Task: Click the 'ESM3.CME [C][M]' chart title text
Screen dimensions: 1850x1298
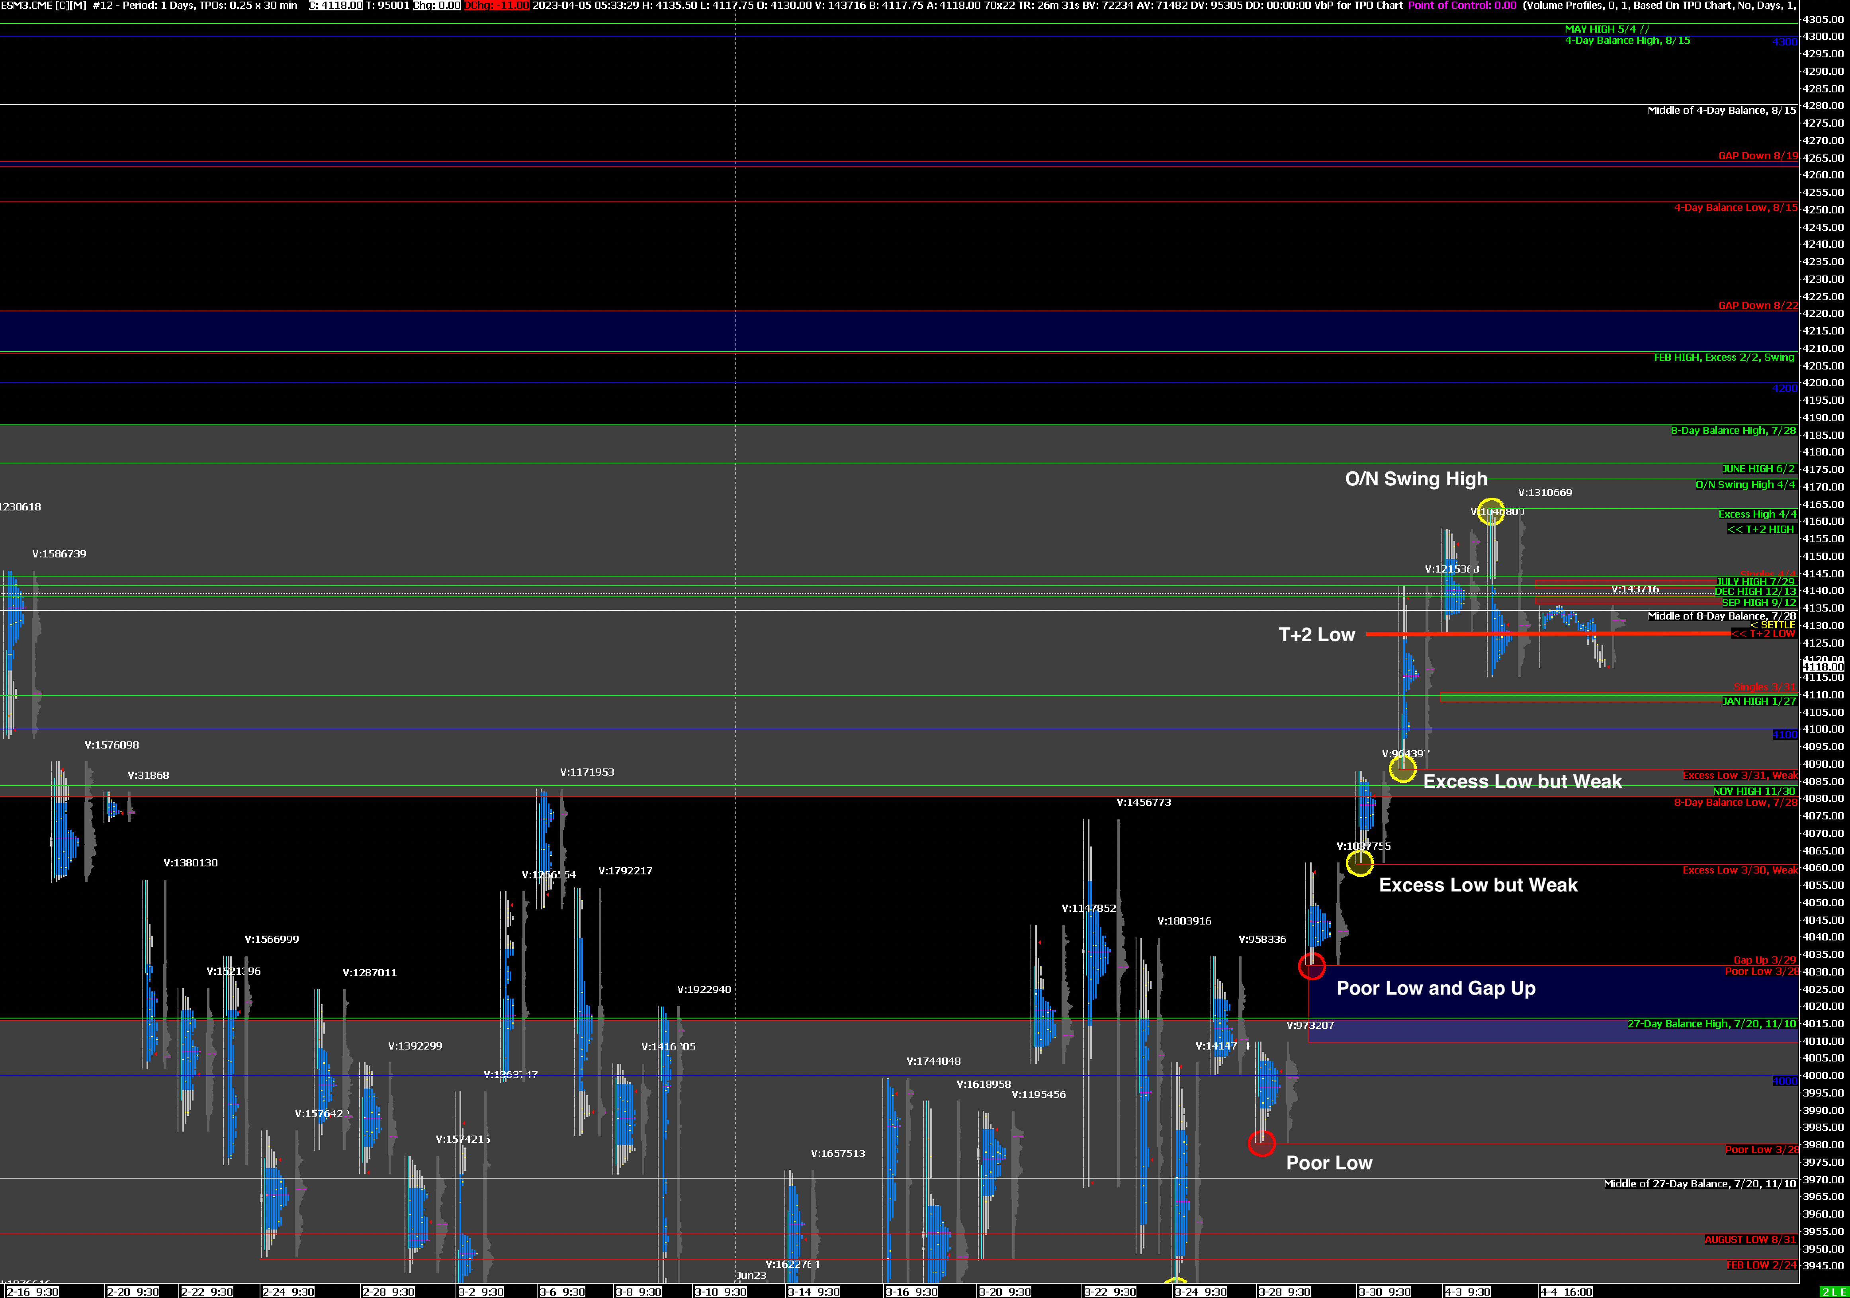Action: click(43, 6)
